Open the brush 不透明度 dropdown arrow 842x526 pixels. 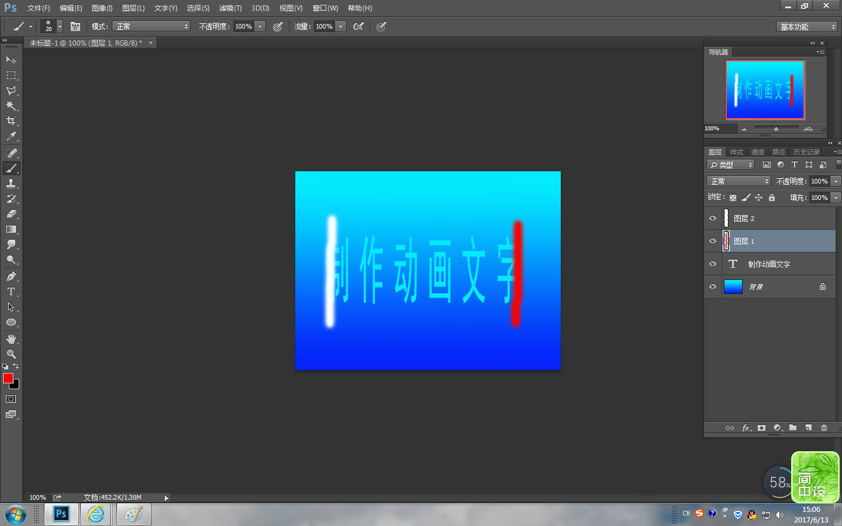tap(260, 26)
